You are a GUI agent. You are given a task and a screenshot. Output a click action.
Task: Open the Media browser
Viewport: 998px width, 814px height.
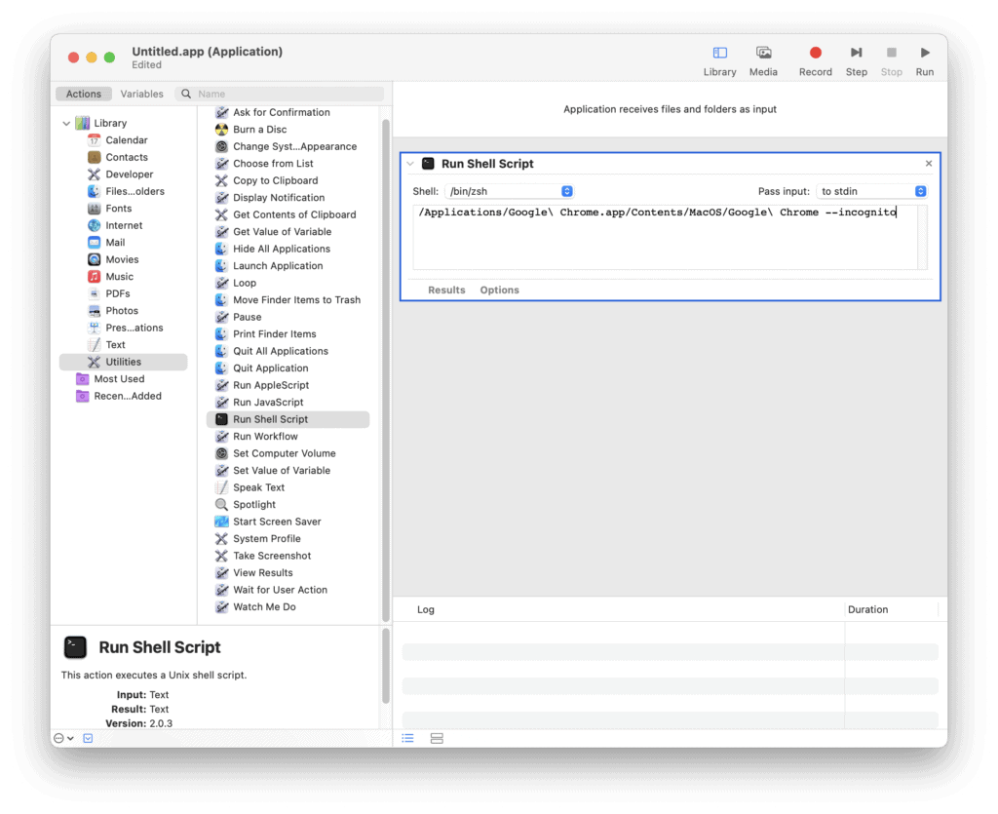tap(763, 61)
